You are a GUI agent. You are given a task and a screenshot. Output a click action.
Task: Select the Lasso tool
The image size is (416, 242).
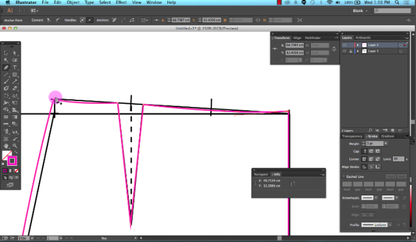(x=15, y=60)
